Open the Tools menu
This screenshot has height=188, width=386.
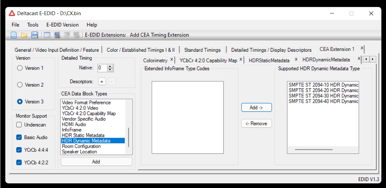(33, 25)
